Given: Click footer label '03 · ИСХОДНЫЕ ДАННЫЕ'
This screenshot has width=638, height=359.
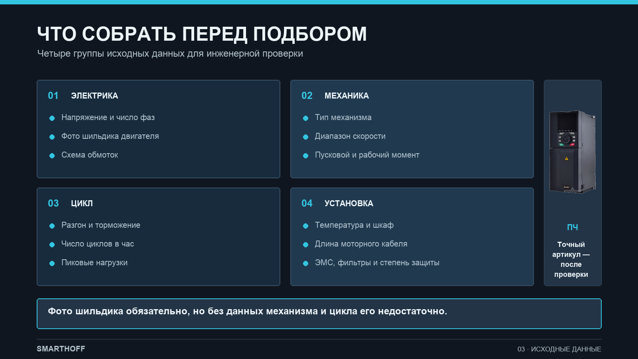Looking at the screenshot, I should [559, 349].
